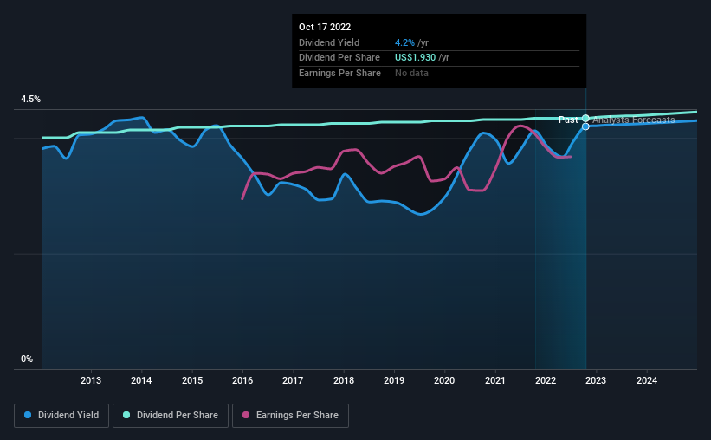
Task: Click the 2018 x-axis label
Action: point(344,380)
